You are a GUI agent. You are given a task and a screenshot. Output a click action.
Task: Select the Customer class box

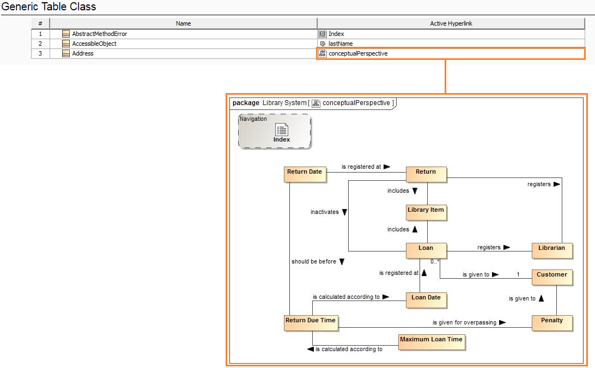click(x=552, y=277)
